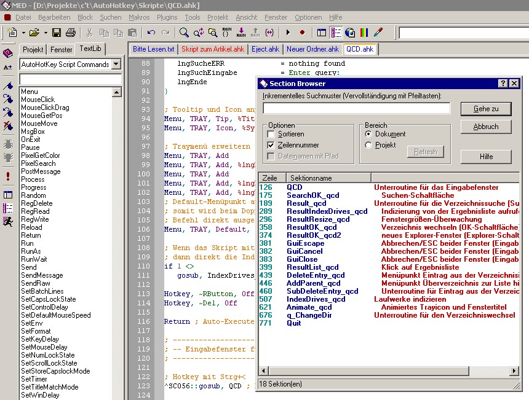
Task: Click the Save (floppy disk) toolbar icon
Action: pyautogui.click(x=57, y=33)
